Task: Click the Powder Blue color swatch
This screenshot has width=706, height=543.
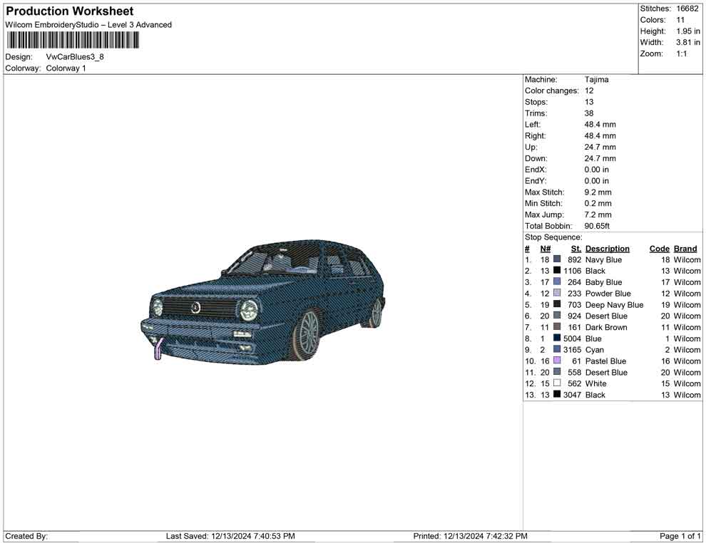Action: 557,294
